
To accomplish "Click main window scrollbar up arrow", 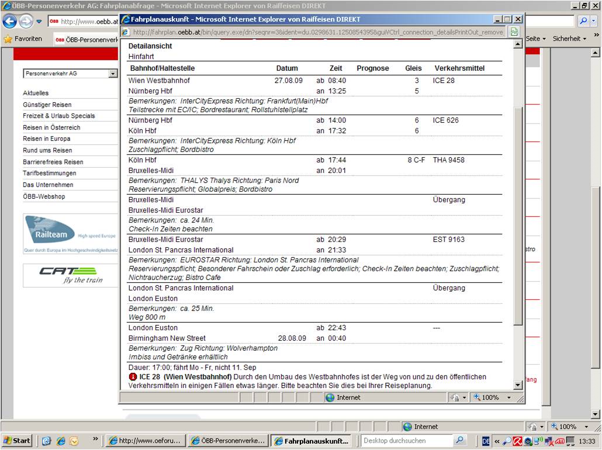I will [596, 53].
